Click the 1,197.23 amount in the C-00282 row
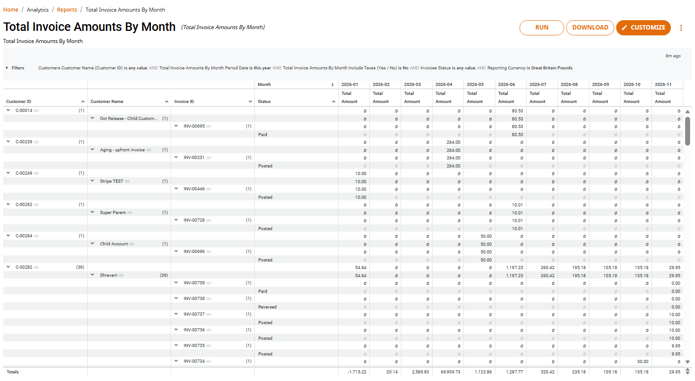This screenshot has width=695, height=381. [515, 268]
